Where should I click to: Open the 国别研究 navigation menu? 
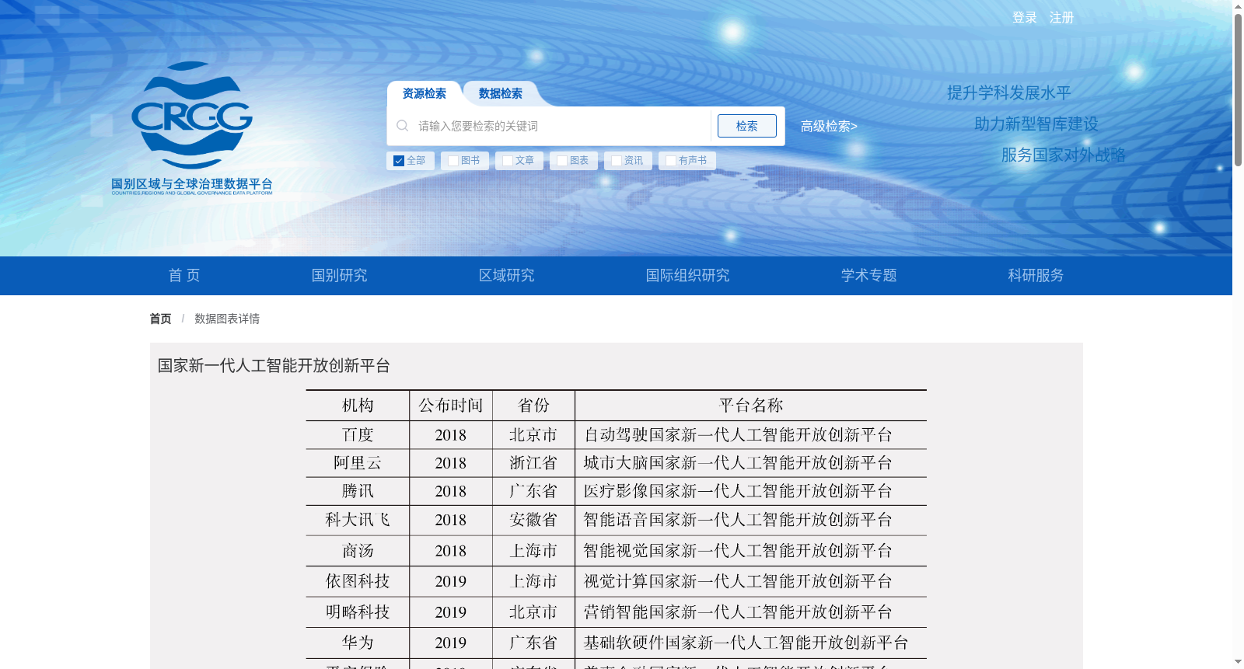[x=339, y=275]
